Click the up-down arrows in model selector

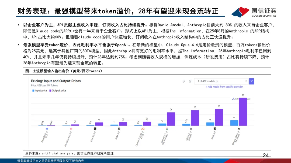pyautogui.click(x=246, y=81)
